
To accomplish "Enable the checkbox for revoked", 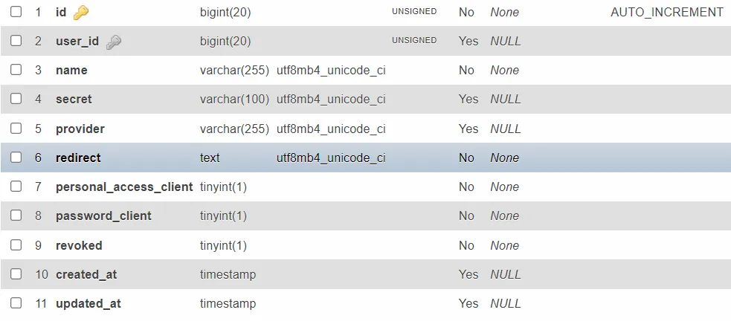I will click(x=16, y=245).
